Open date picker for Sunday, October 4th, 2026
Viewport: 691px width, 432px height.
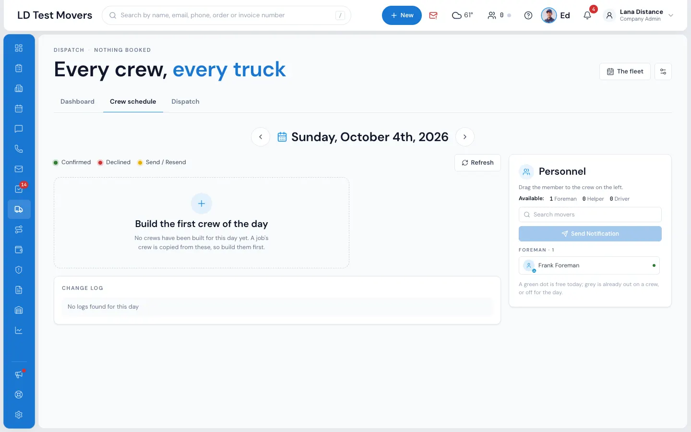363,137
